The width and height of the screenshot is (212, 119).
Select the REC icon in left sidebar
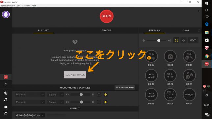pyautogui.click(x=6, y=77)
